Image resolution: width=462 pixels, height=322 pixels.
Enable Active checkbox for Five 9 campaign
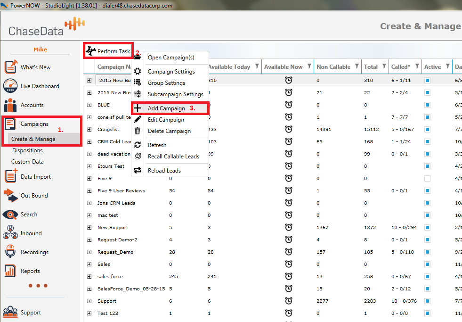(427, 178)
